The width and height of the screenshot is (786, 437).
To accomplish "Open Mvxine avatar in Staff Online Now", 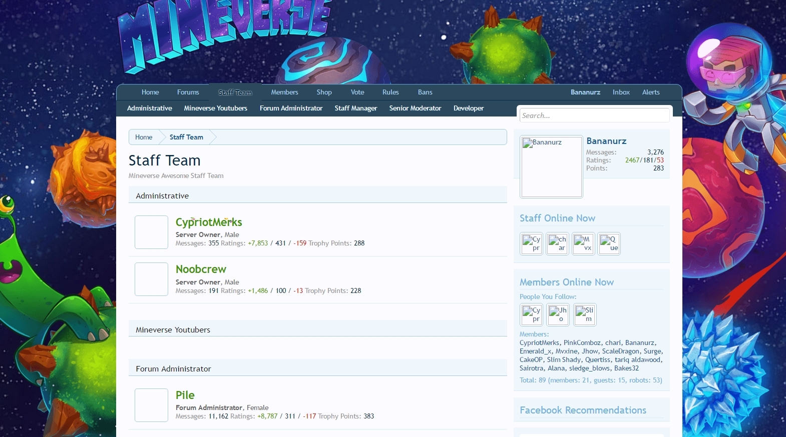I will coord(583,243).
